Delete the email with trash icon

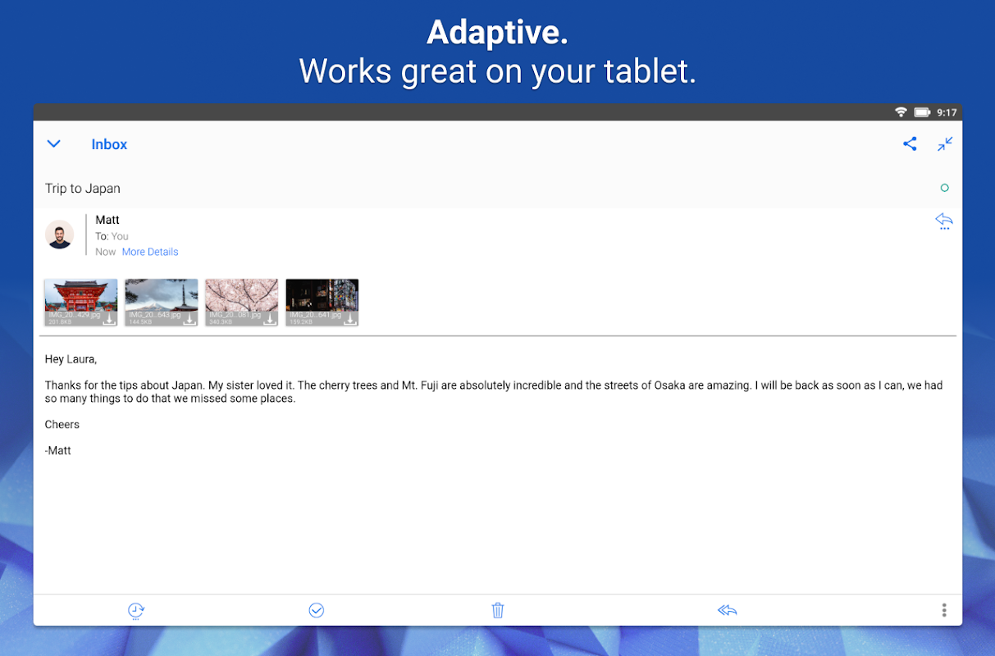[498, 610]
